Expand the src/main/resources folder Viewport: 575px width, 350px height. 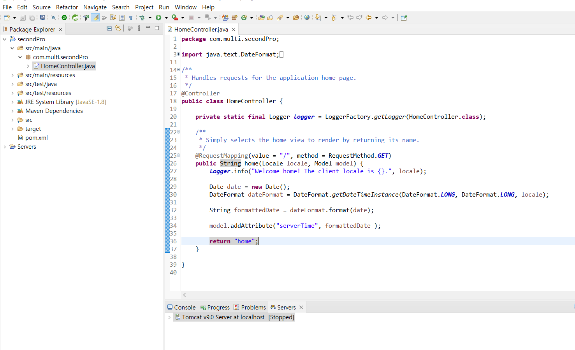click(12, 75)
